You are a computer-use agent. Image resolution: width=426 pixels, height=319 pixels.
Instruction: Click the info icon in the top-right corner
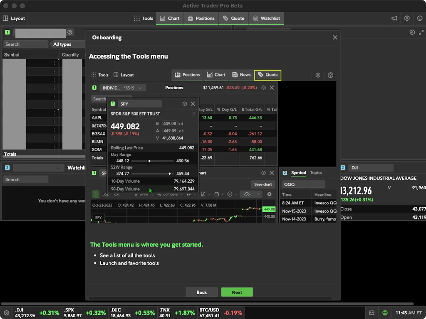coord(420,18)
